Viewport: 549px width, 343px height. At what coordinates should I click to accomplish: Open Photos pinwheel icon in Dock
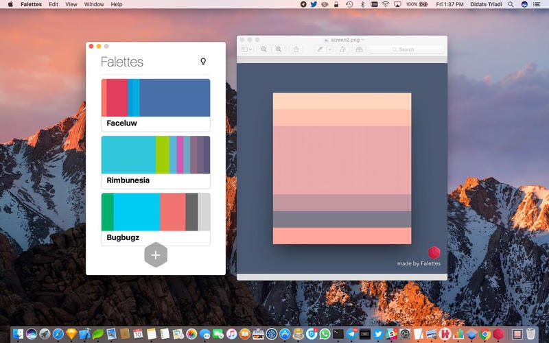click(191, 334)
